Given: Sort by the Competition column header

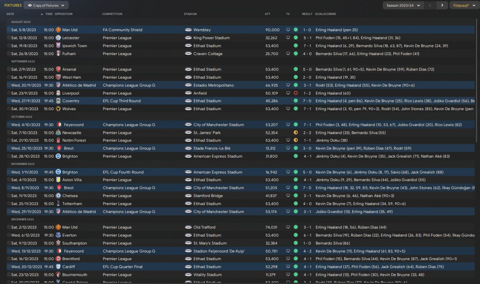Looking at the screenshot, I should [112, 14].
